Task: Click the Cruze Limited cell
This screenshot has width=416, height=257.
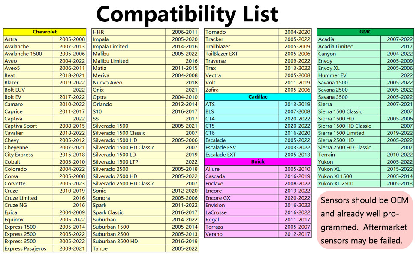Action: pos(28,198)
